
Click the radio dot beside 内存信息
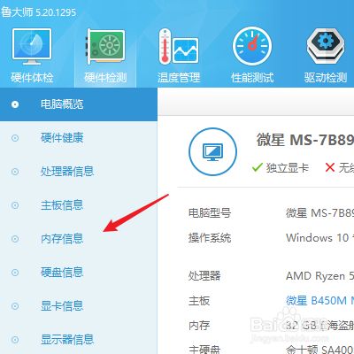pos(15,239)
